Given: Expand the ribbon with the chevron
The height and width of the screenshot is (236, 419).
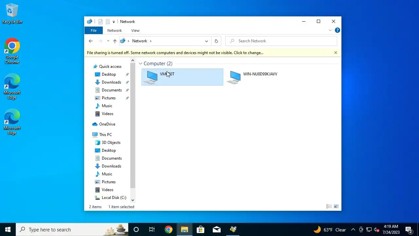Looking at the screenshot, I should pos(330,30).
